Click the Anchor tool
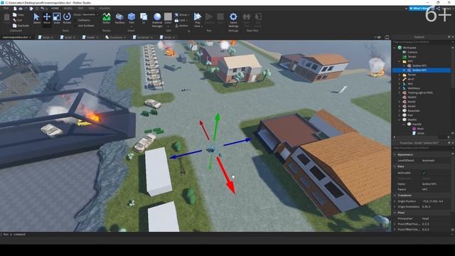Viewport: 455px width, 256px height. pos(182,26)
